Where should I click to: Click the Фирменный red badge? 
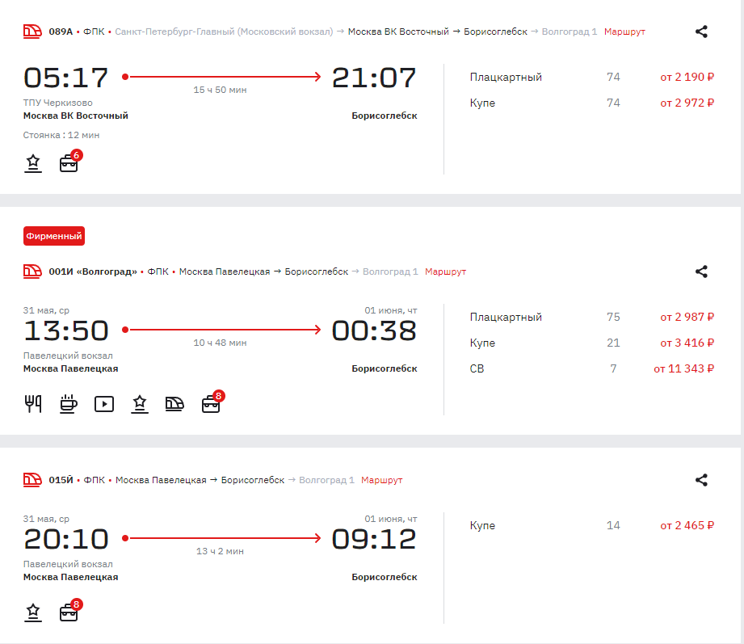coord(54,236)
